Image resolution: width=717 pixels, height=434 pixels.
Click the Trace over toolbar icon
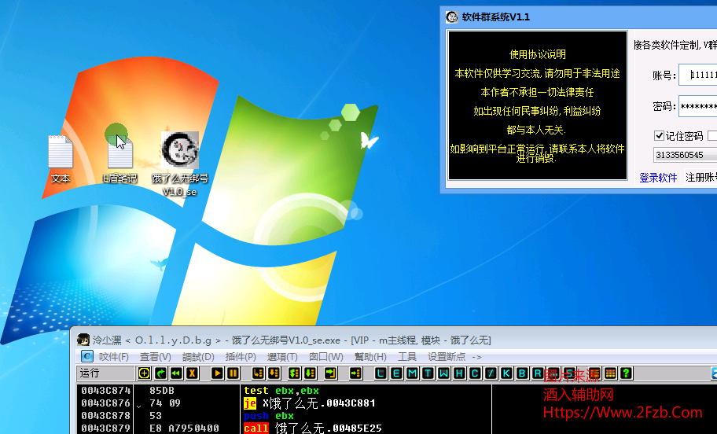point(311,373)
